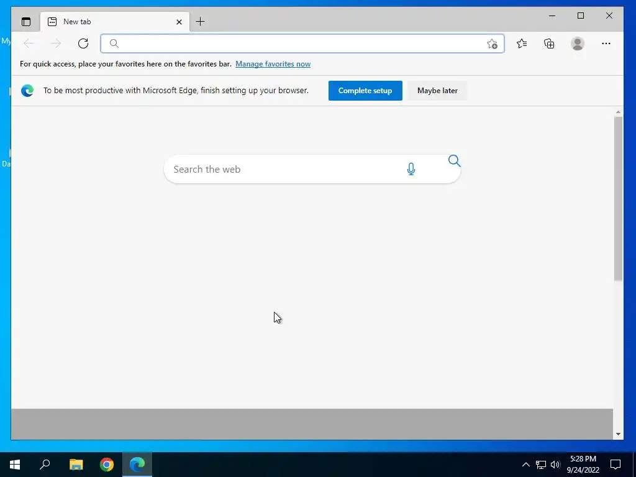Maximize the Edge window
This screenshot has height=477, width=636.
tap(581, 16)
